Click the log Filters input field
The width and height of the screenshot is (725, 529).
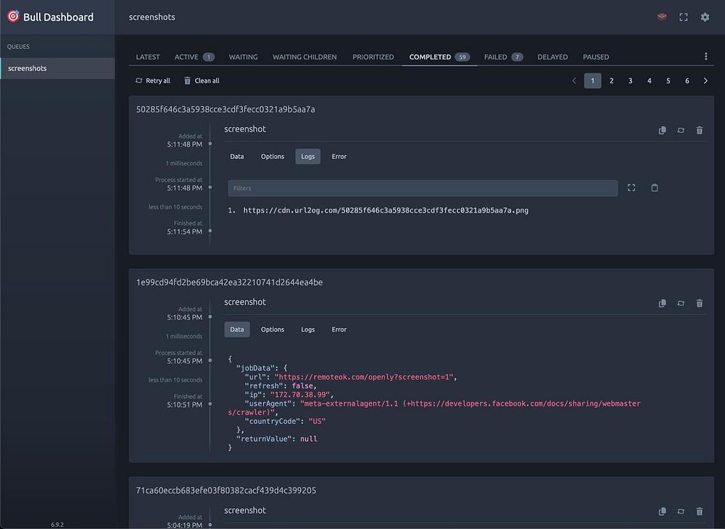pyautogui.click(x=423, y=188)
